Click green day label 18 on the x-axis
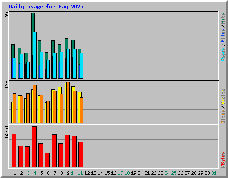The height and width of the screenshot is (178, 228). click(x=127, y=173)
